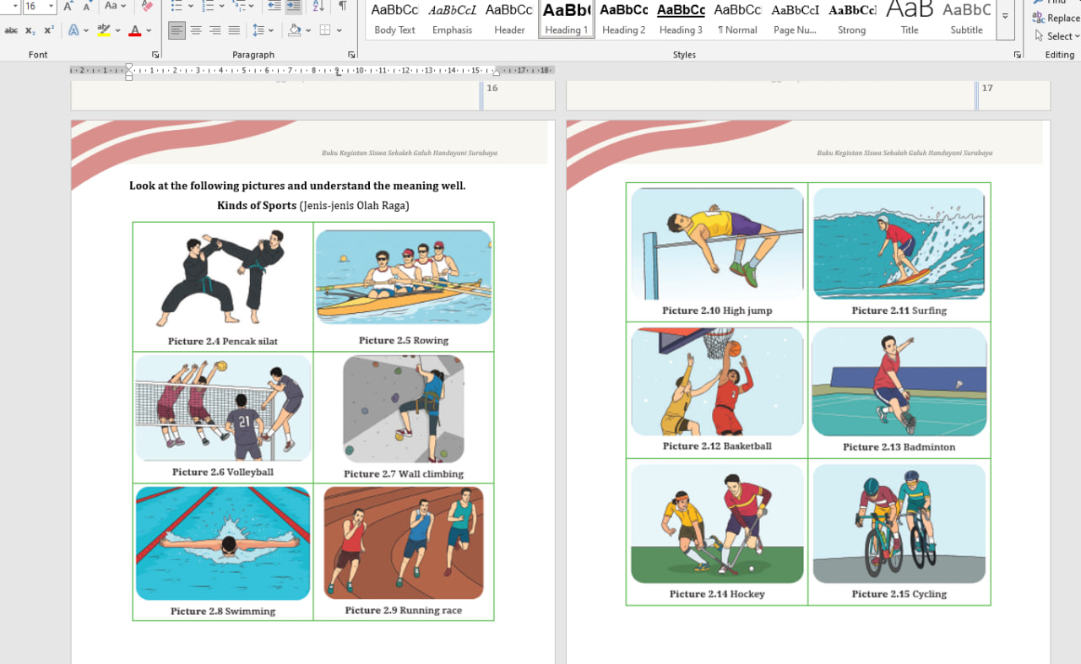Click heading 'Kinds of Sports'
Screen dimensions: 1081x664
click(x=257, y=205)
